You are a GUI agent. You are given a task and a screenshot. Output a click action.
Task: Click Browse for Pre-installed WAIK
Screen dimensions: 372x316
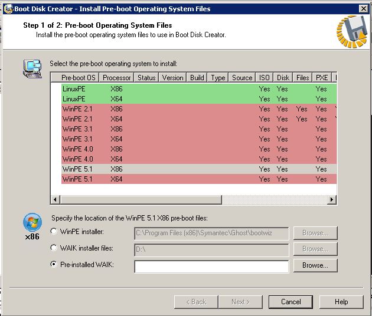[x=315, y=265]
